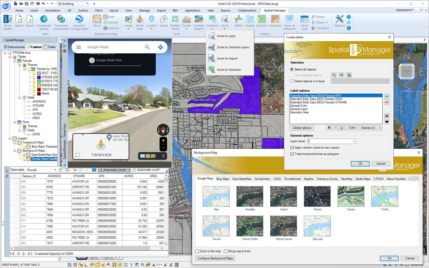Collapse the Parcels node in the tree
Screen dimensions: 429x268
15,61
